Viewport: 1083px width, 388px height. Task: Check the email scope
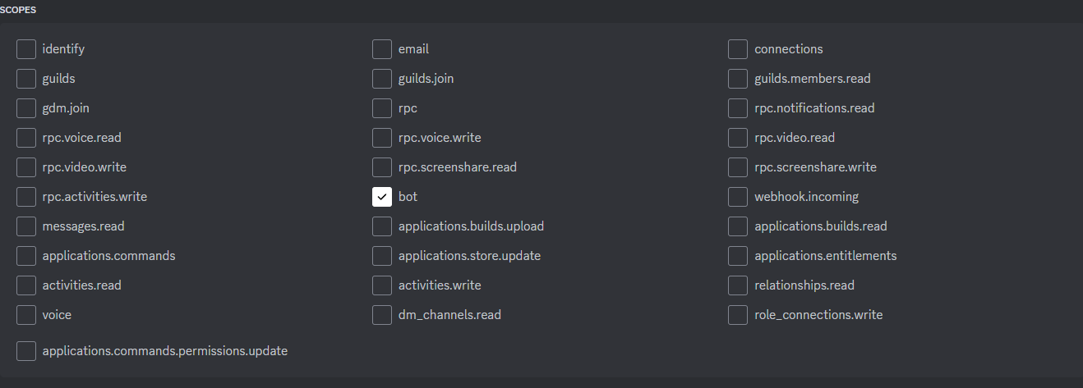[382, 49]
